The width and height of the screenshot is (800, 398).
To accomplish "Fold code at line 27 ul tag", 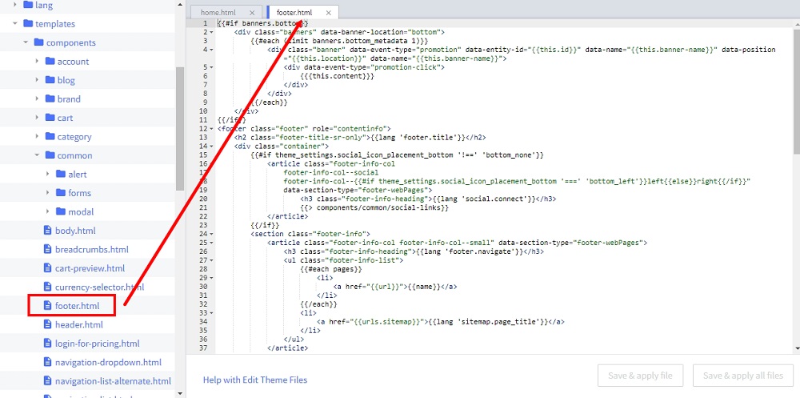I will 212,260.
